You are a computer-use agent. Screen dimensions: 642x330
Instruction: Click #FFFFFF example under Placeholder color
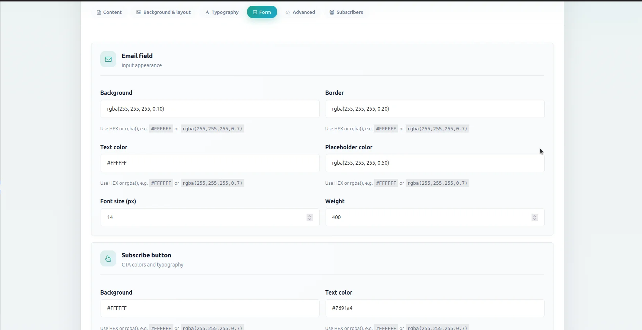386,183
